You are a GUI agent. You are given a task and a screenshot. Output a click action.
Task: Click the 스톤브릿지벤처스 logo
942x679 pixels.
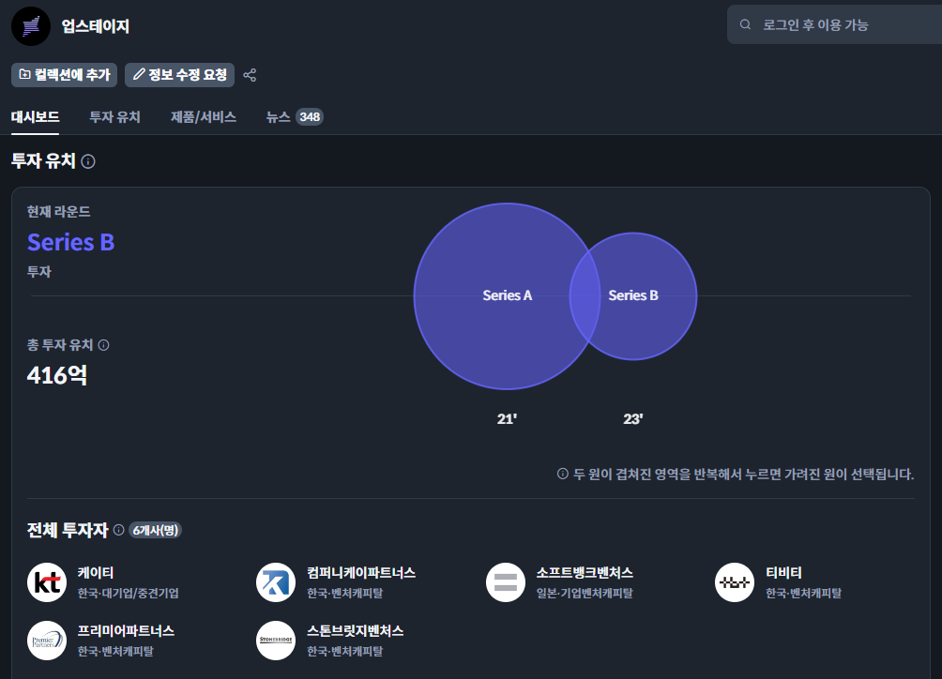pyautogui.click(x=276, y=641)
